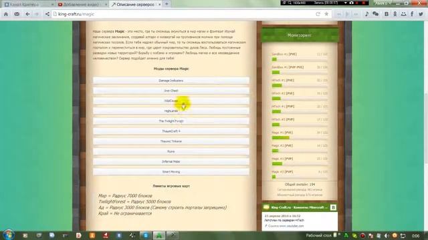Image resolution: width=428 pixels, height=240 pixels.
Task: Select the HiTech #1 [PVP] server label
Action: point(283,107)
